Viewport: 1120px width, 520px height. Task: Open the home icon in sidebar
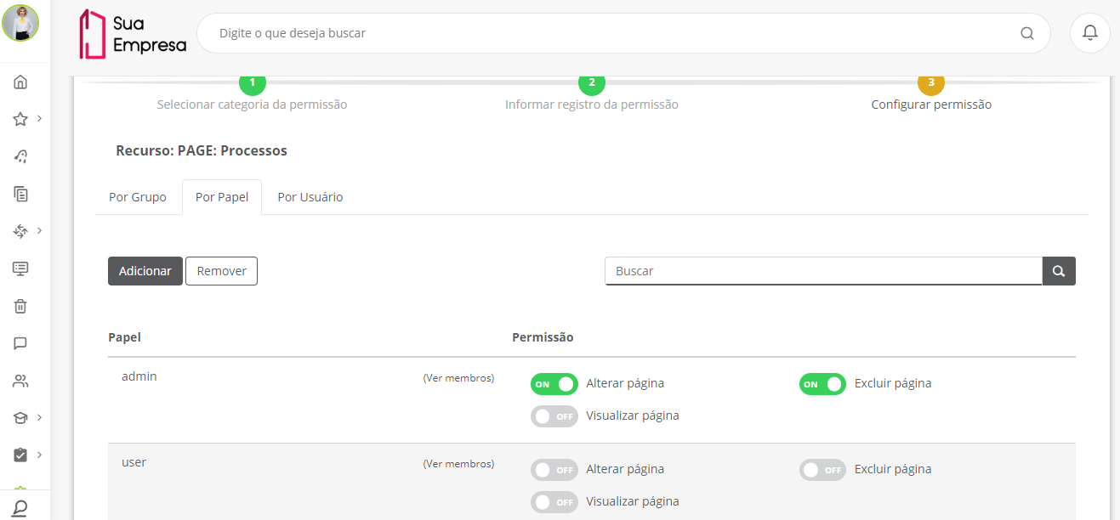[20, 82]
